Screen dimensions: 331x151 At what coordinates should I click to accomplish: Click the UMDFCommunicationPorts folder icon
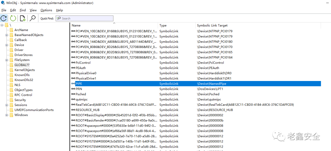pos(11,110)
